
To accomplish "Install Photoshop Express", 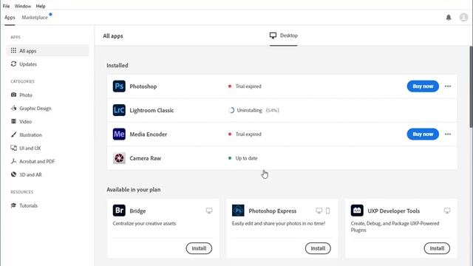I will (318, 248).
